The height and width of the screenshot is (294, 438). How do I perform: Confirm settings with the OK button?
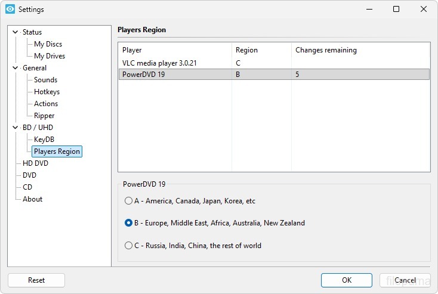click(346, 280)
